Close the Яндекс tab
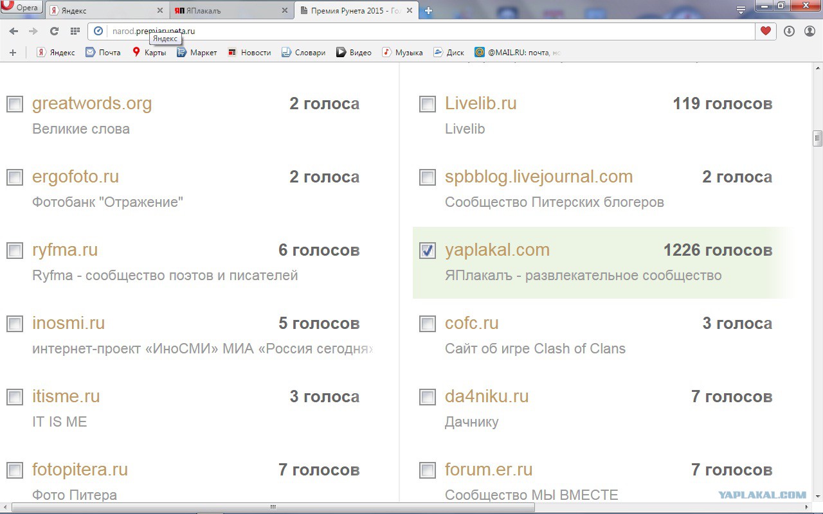 (x=160, y=11)
